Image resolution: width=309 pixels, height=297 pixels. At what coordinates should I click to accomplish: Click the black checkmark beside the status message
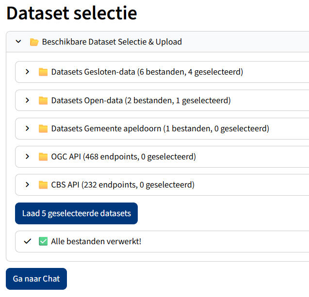(x=28, y=241)
